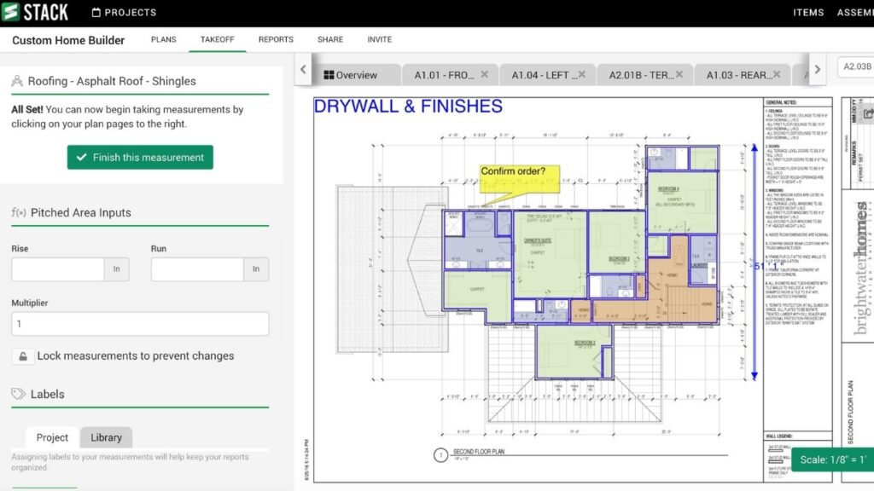The width and height of the screenshot is (874, 491).
Task: Select the Library labels tab
Action: (x=106, y=437)
